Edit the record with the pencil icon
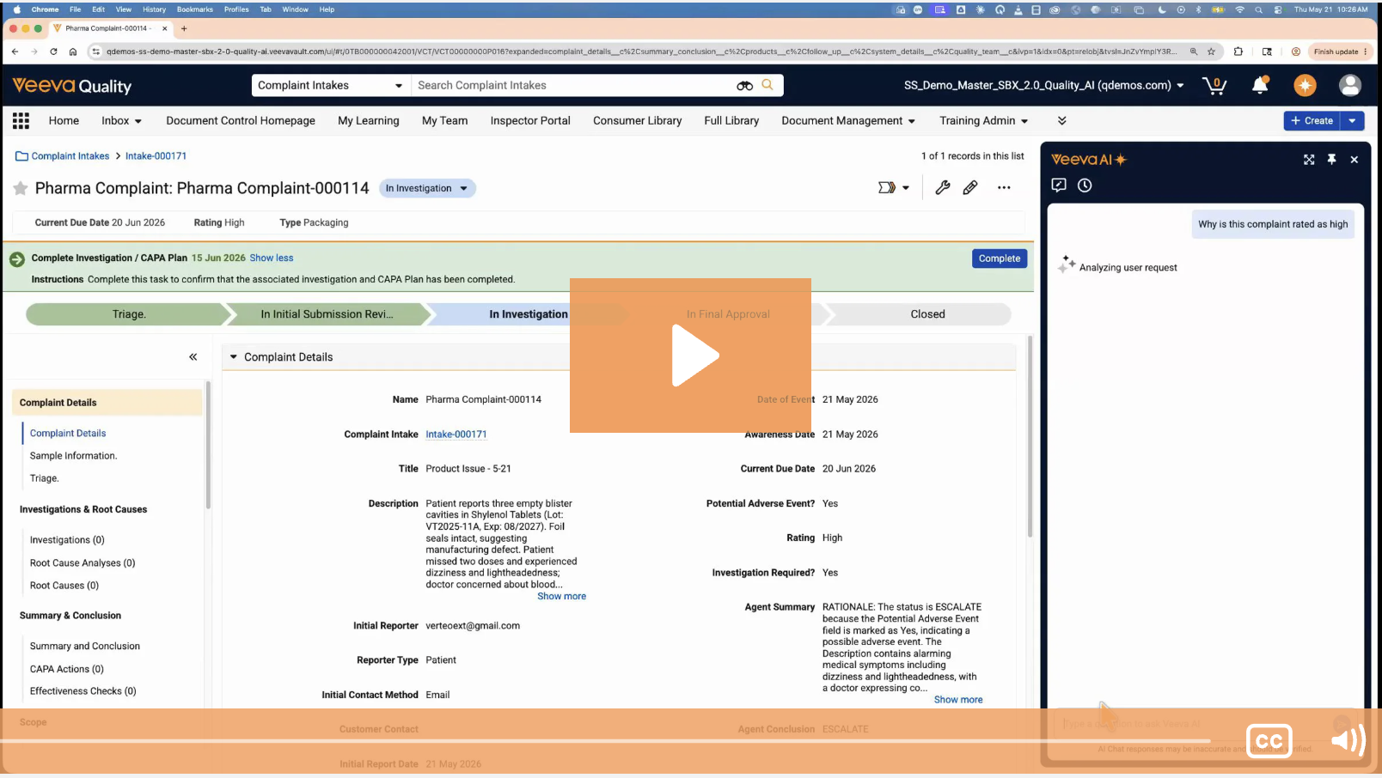This screenshot has width=1382, height=778. pyautogui.click(x=970, y=187)
